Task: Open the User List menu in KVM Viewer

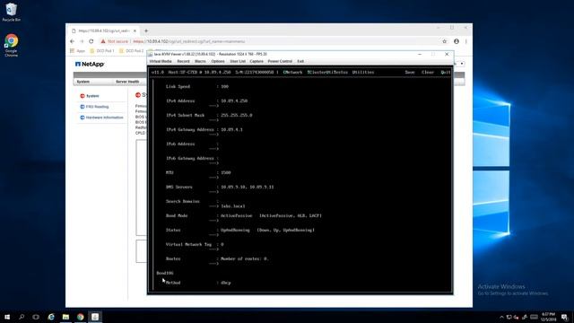Action: click(x=238, y=61)
